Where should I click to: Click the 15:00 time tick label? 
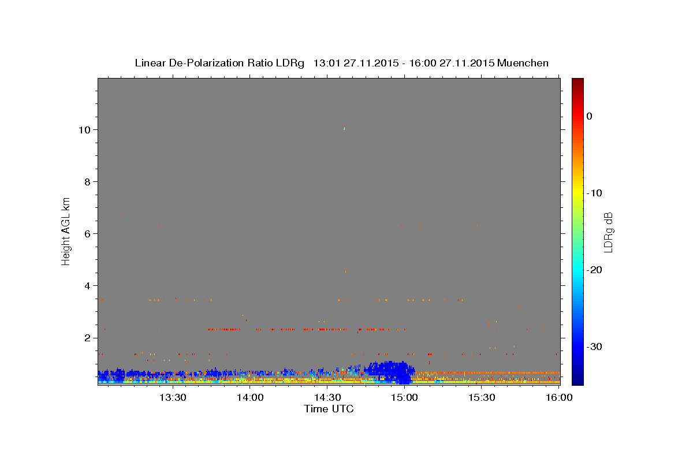pos(404,397)
